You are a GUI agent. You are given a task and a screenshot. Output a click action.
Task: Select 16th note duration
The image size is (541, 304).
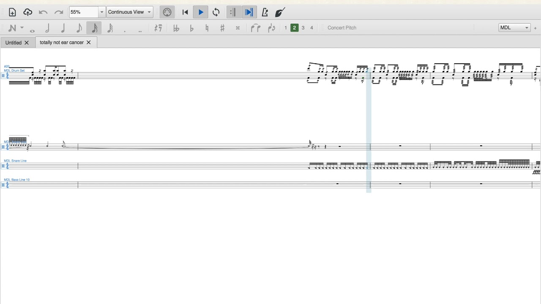coord(94,28)
